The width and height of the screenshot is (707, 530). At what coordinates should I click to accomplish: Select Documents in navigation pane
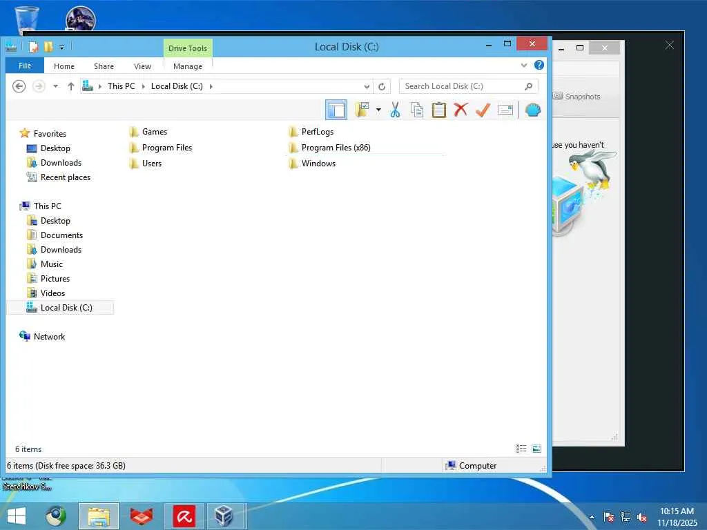point(55,235)
